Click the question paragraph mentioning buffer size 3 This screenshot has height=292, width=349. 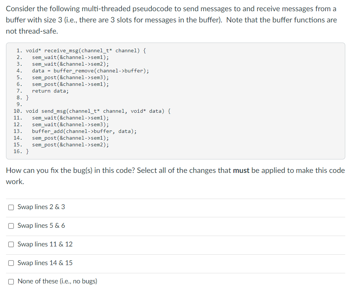[x=174, y=20]
